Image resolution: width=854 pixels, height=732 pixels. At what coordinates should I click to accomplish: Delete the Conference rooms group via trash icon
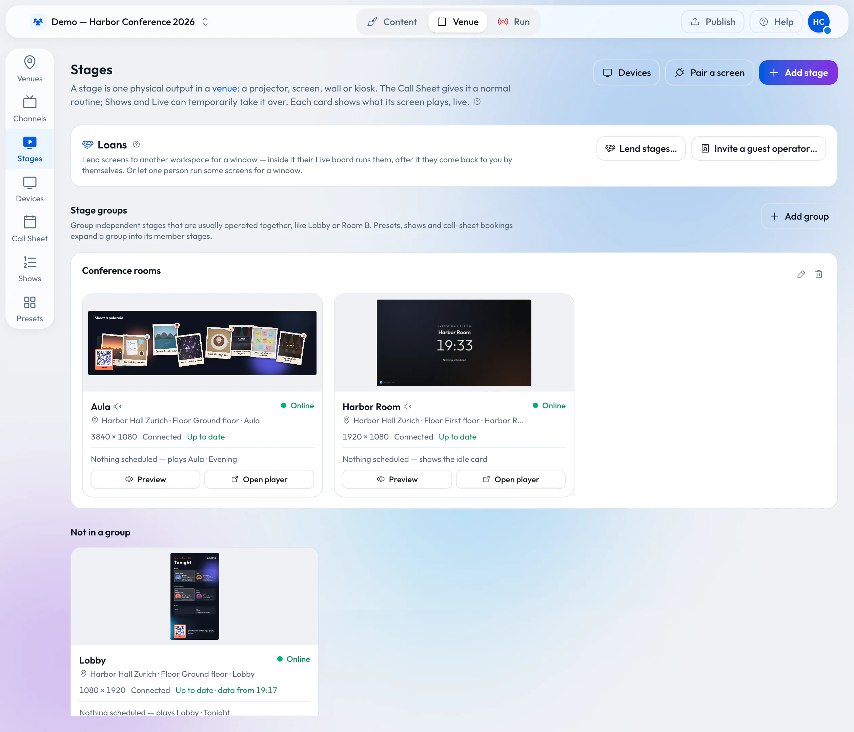(x=818, y=274)
